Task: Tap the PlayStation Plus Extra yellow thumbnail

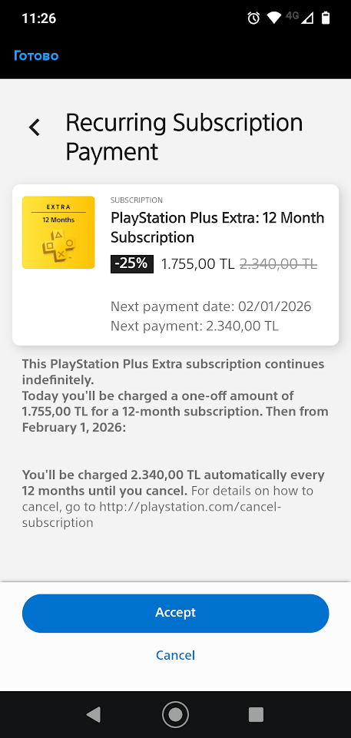Action: pos(58,233)
